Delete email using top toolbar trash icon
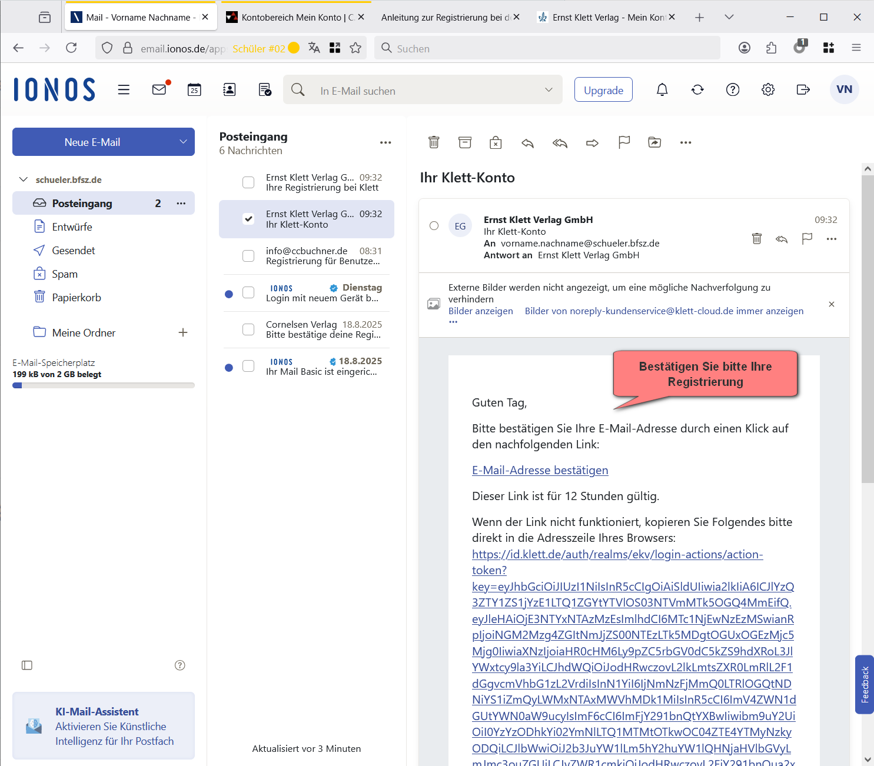The image size is (874, 766). [x=434, y=142]
